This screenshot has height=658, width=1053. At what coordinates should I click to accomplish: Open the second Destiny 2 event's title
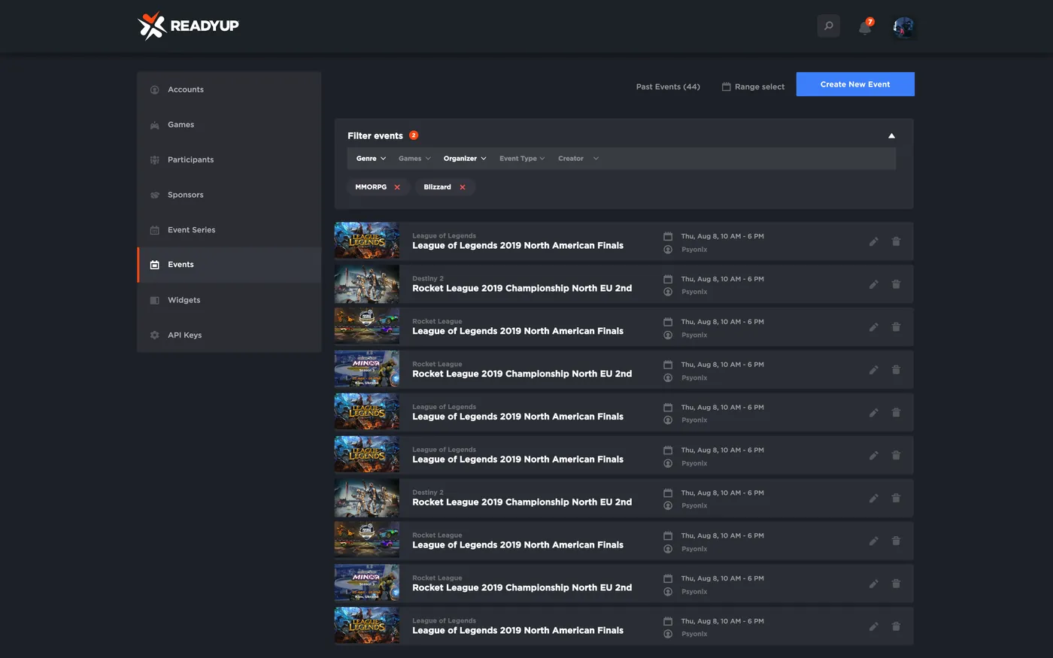point(522,502)
